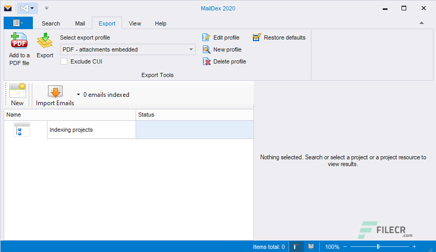This screenshot has height=252, width=436.
Task: Click the 0 emails indexed text
Action: (106, 95)
